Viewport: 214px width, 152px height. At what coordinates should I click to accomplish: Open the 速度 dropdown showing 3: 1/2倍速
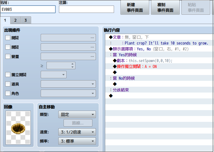[77, 132]
